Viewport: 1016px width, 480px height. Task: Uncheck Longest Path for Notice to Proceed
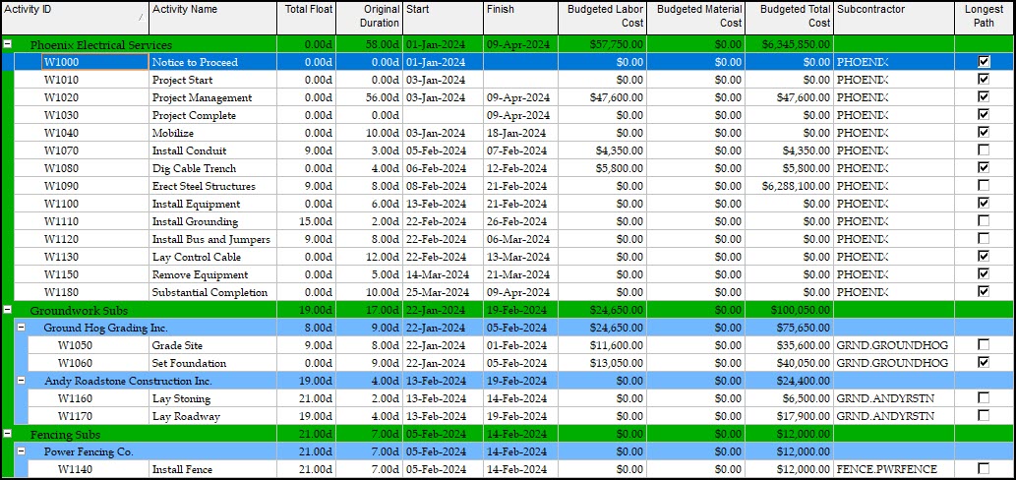(x=984, y=62)
